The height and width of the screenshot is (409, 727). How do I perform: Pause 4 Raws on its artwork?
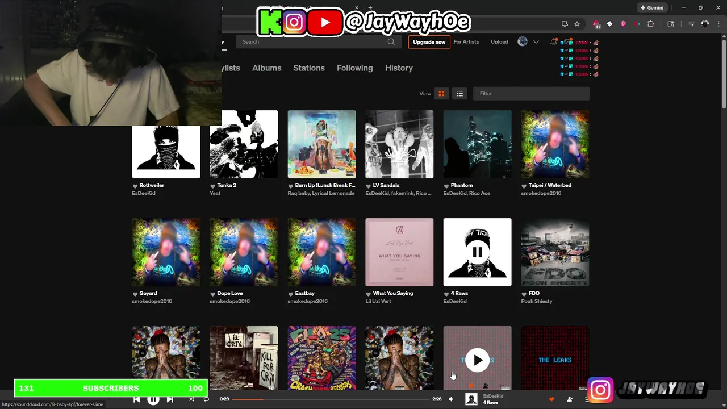click(x=477, y=252)
